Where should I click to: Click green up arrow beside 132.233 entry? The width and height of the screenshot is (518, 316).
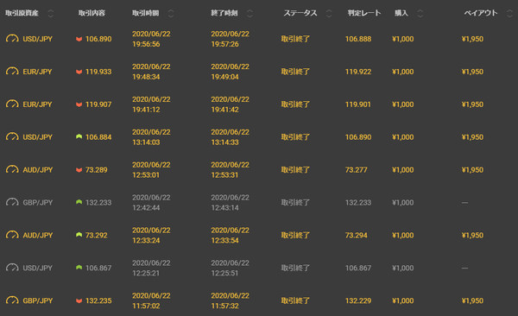click(79, 202)
